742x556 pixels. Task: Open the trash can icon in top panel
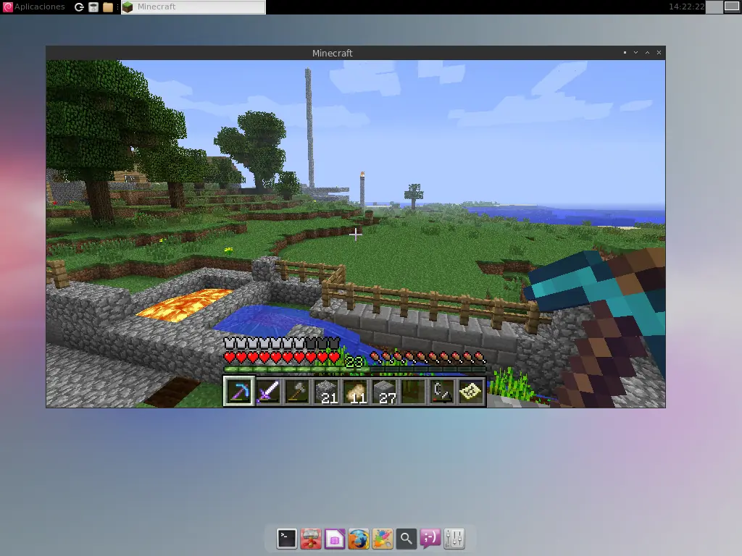[x=93, y=7]
